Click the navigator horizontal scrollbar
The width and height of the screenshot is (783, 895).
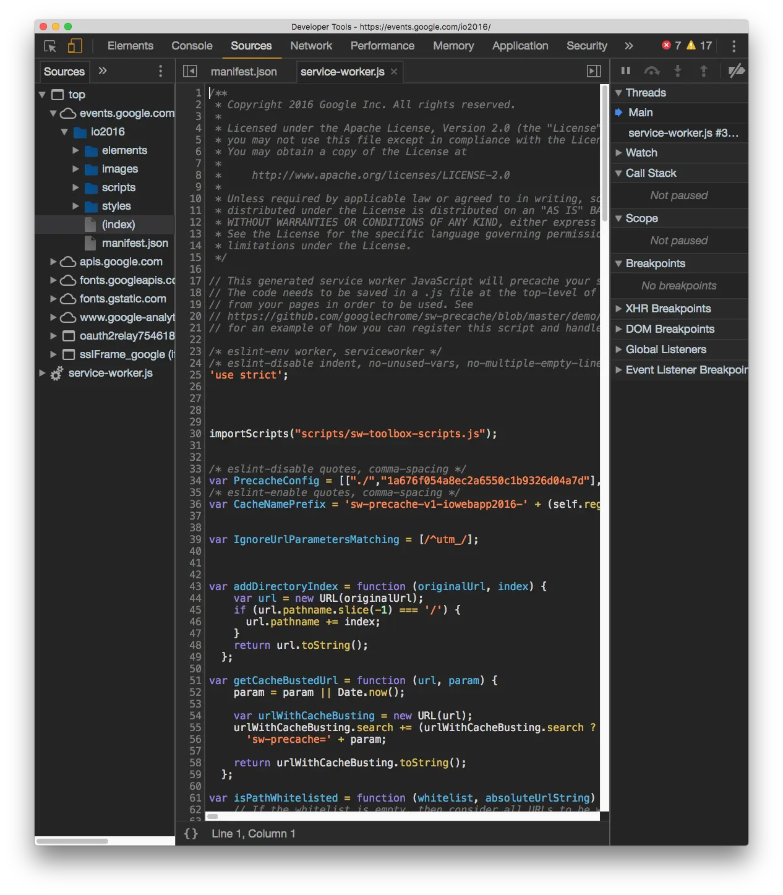point(72,841)
